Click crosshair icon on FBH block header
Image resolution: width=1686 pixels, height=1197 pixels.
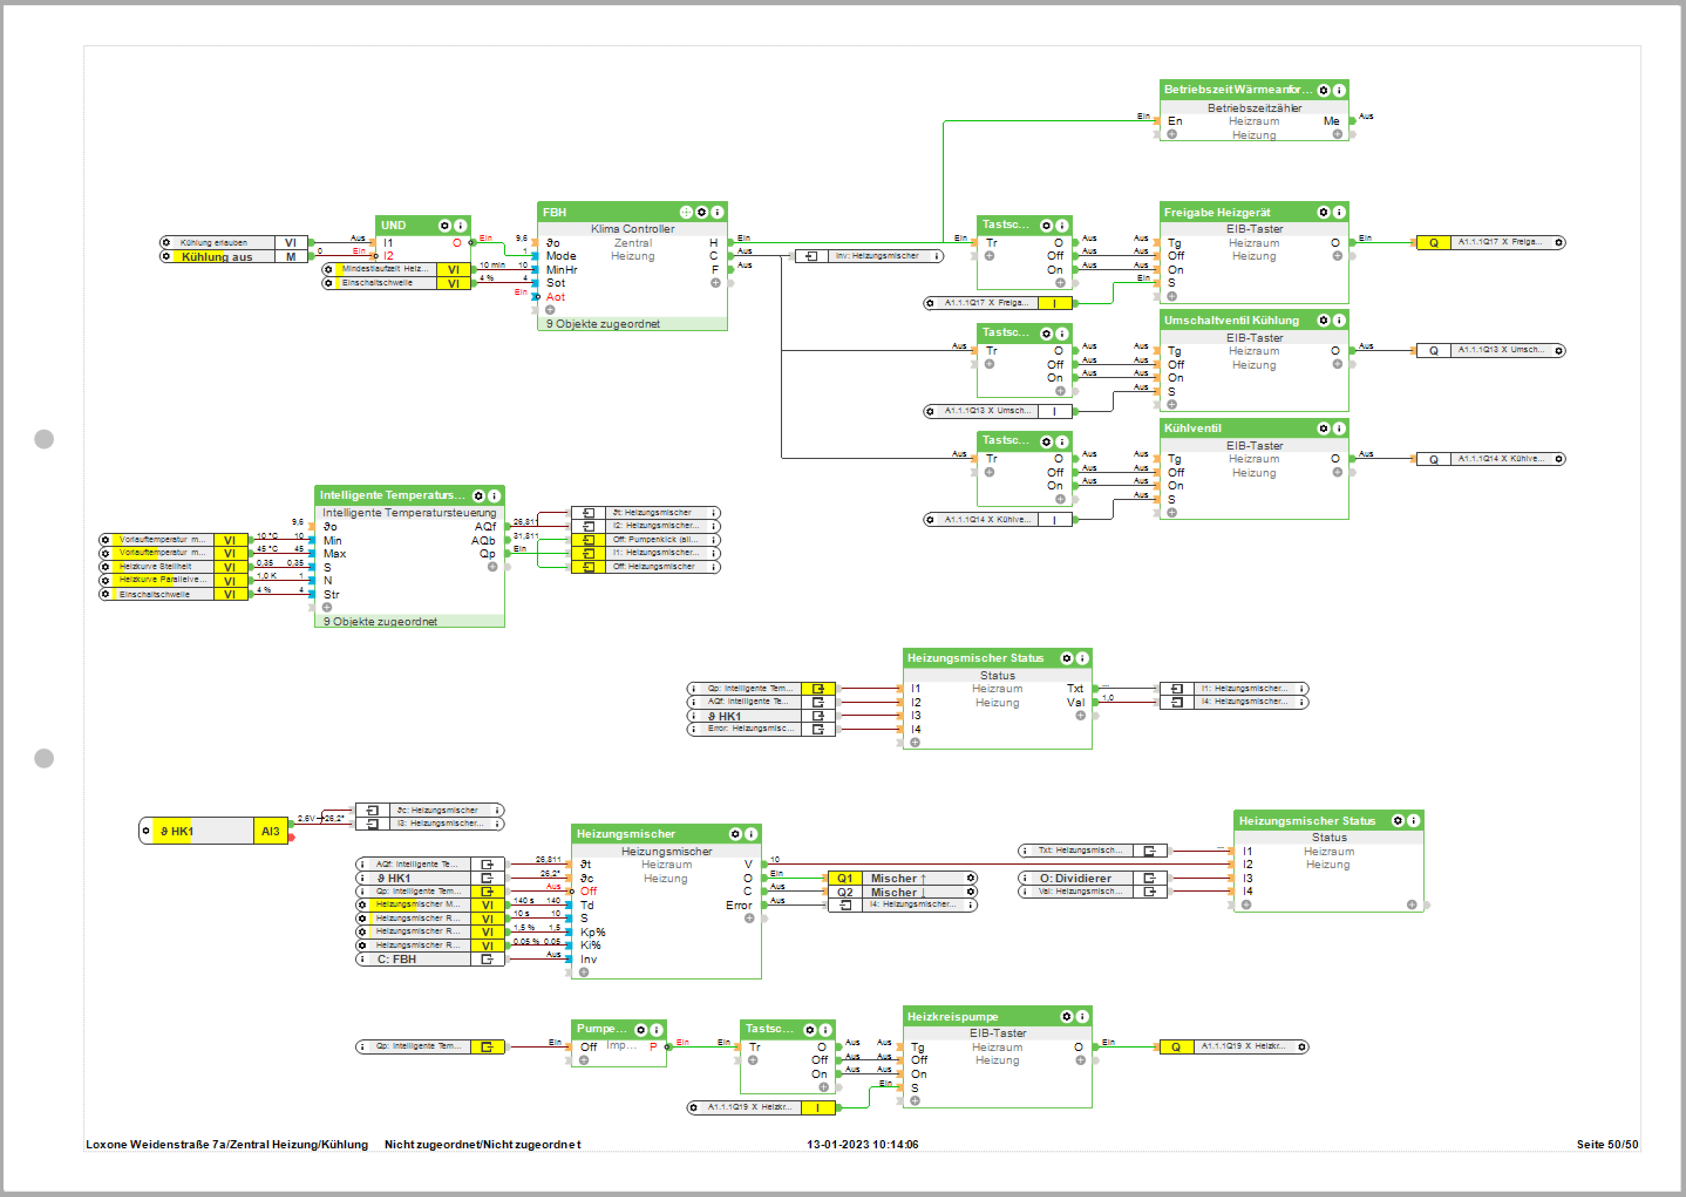coord(686,212)
